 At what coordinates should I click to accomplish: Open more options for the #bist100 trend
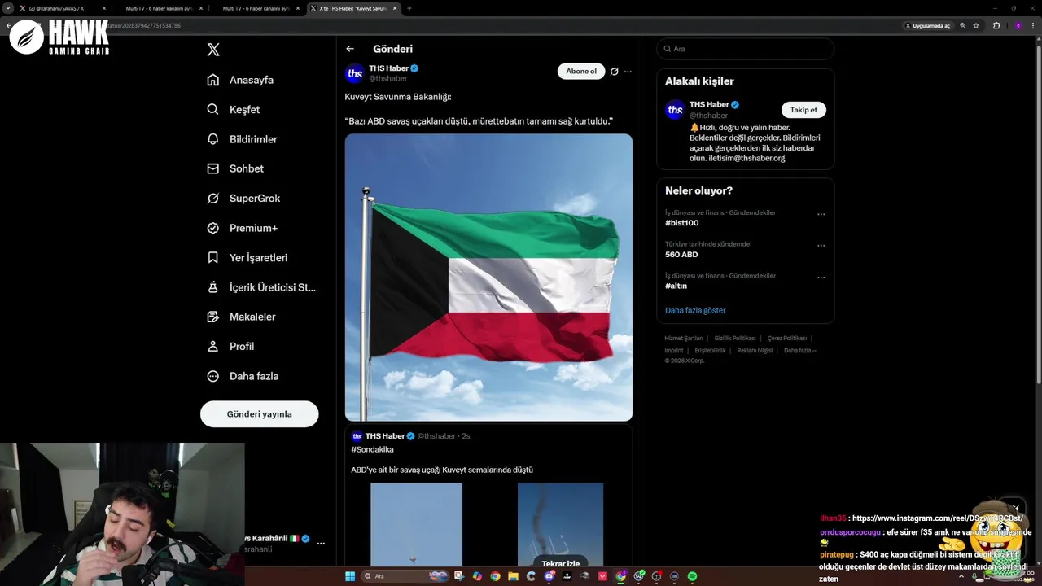pyautogui.click(x=821, y=214)
